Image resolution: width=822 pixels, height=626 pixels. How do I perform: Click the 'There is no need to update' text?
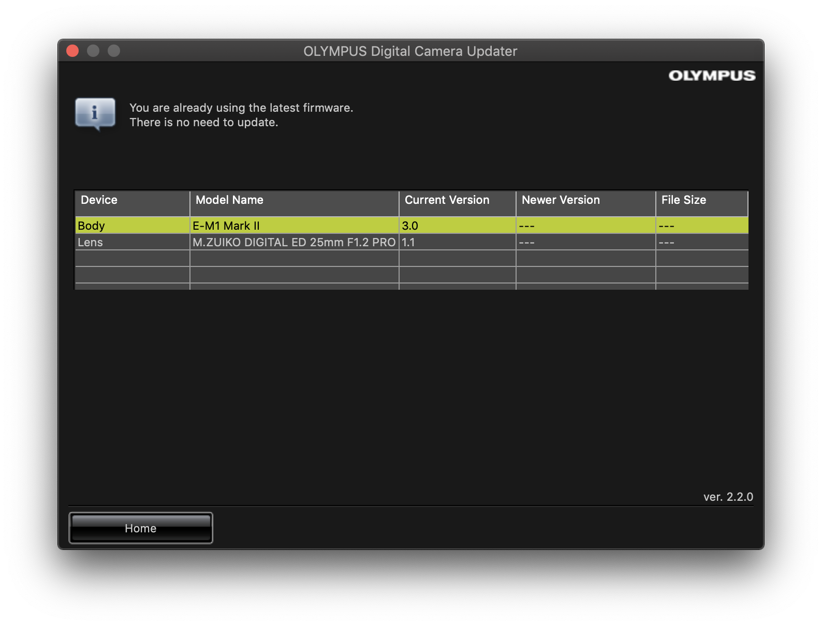click(204, 122)
